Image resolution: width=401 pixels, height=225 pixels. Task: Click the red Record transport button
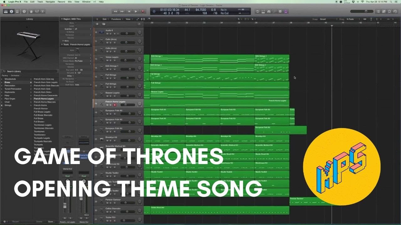[x=143, y=12]
